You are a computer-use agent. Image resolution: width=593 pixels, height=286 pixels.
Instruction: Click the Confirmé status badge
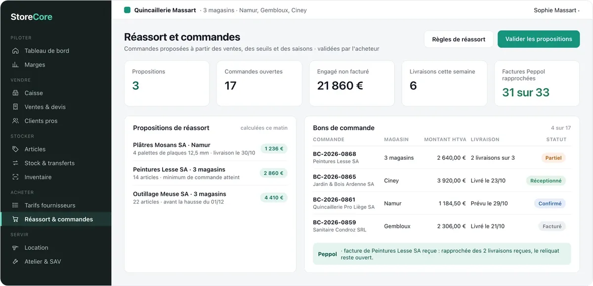(550, 204)
